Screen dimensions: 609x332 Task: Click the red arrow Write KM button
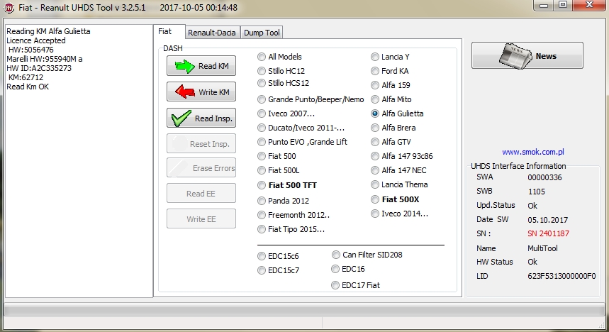pyautogui.click(x=201, y=92)
